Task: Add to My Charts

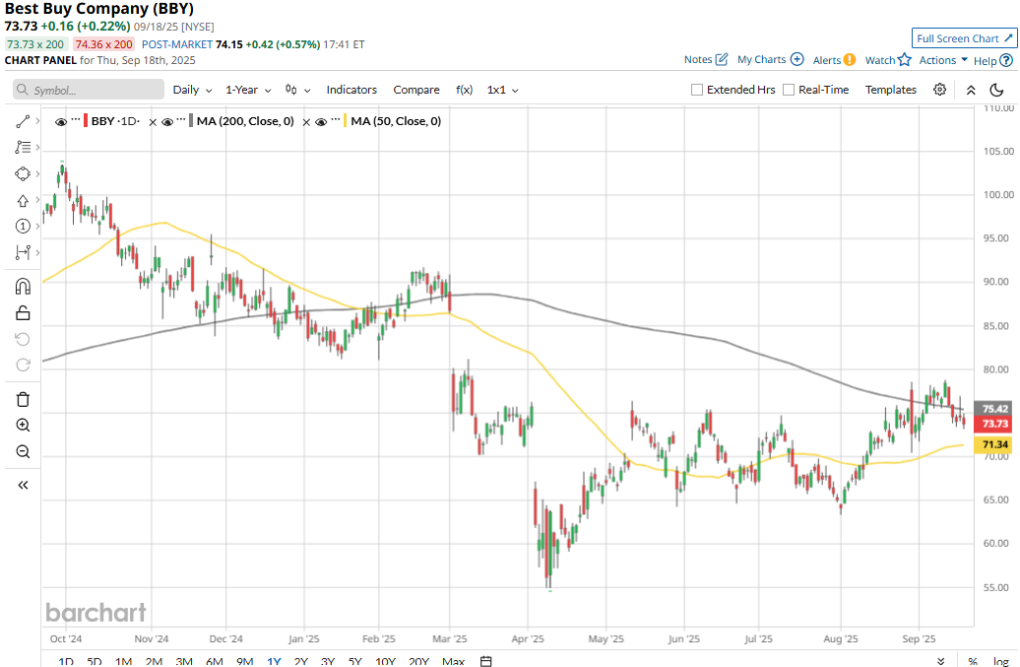Action: pyautogui.click(x=770, y=59)
